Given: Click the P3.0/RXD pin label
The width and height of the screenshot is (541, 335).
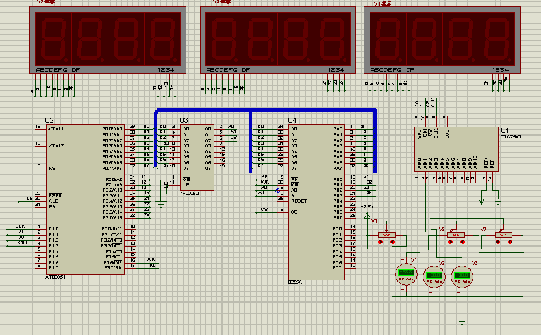Looking at the screenshot, I should (x=112, y=229).
